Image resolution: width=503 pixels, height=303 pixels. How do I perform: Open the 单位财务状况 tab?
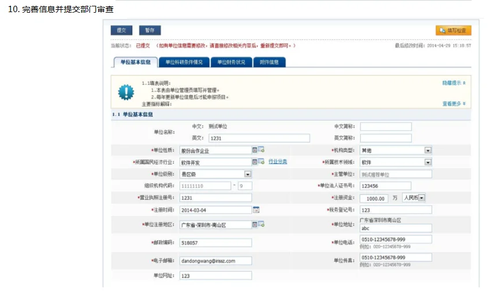232,62
